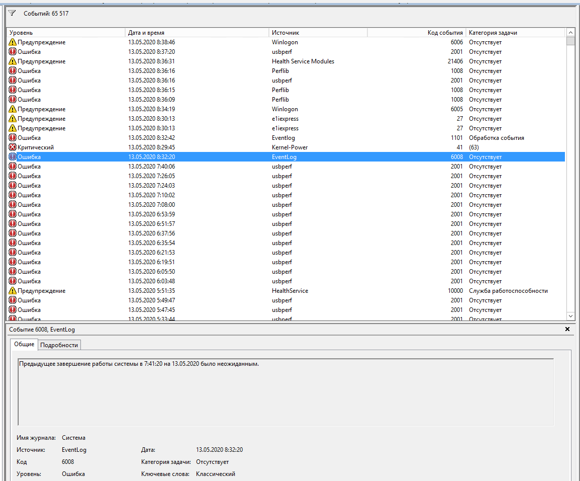The width and height of the screenshot is (580, 481).
Task: Click error icon of Eventlog 1101 row
Action: [x=13, y=138]
